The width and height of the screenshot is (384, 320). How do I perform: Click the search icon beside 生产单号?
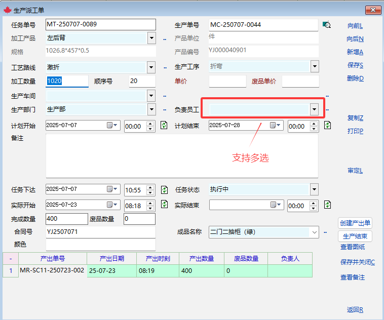point(327,25)
